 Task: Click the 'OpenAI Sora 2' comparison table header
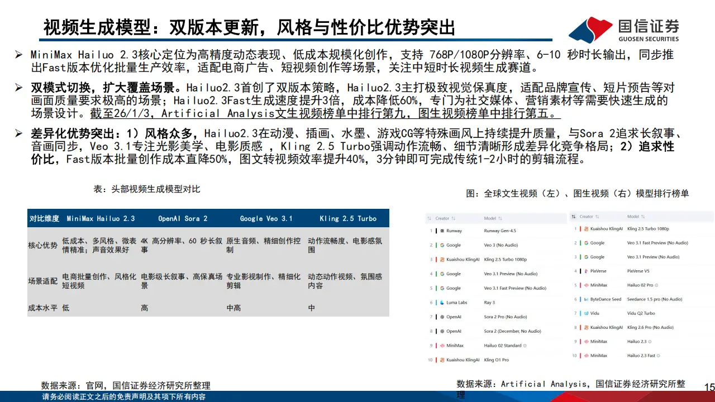(x=183, y=218)
